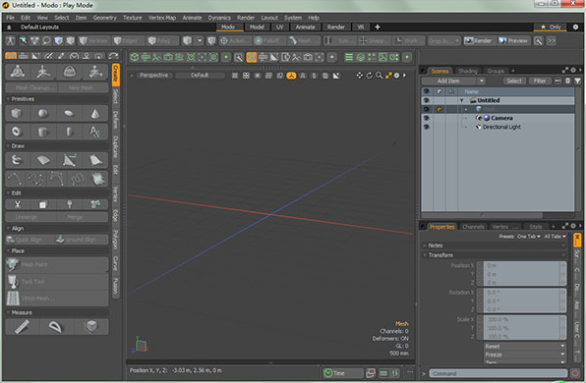Viewport: 586px width, 383px height.
Task: Select the Cone primitive tool
Action: [x=95, y=114]
